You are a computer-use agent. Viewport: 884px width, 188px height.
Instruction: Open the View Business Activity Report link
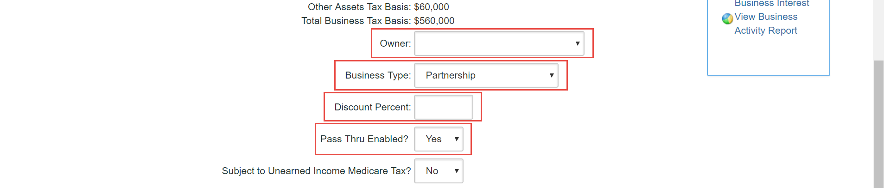tap(766, 24)
